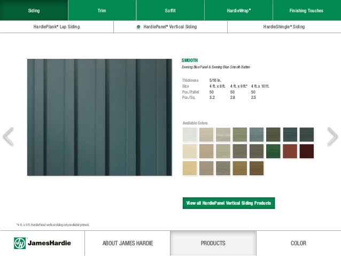This screenshot has width=341, height=256.
Task: Choose second-row cream swatch
Action: 190,151
